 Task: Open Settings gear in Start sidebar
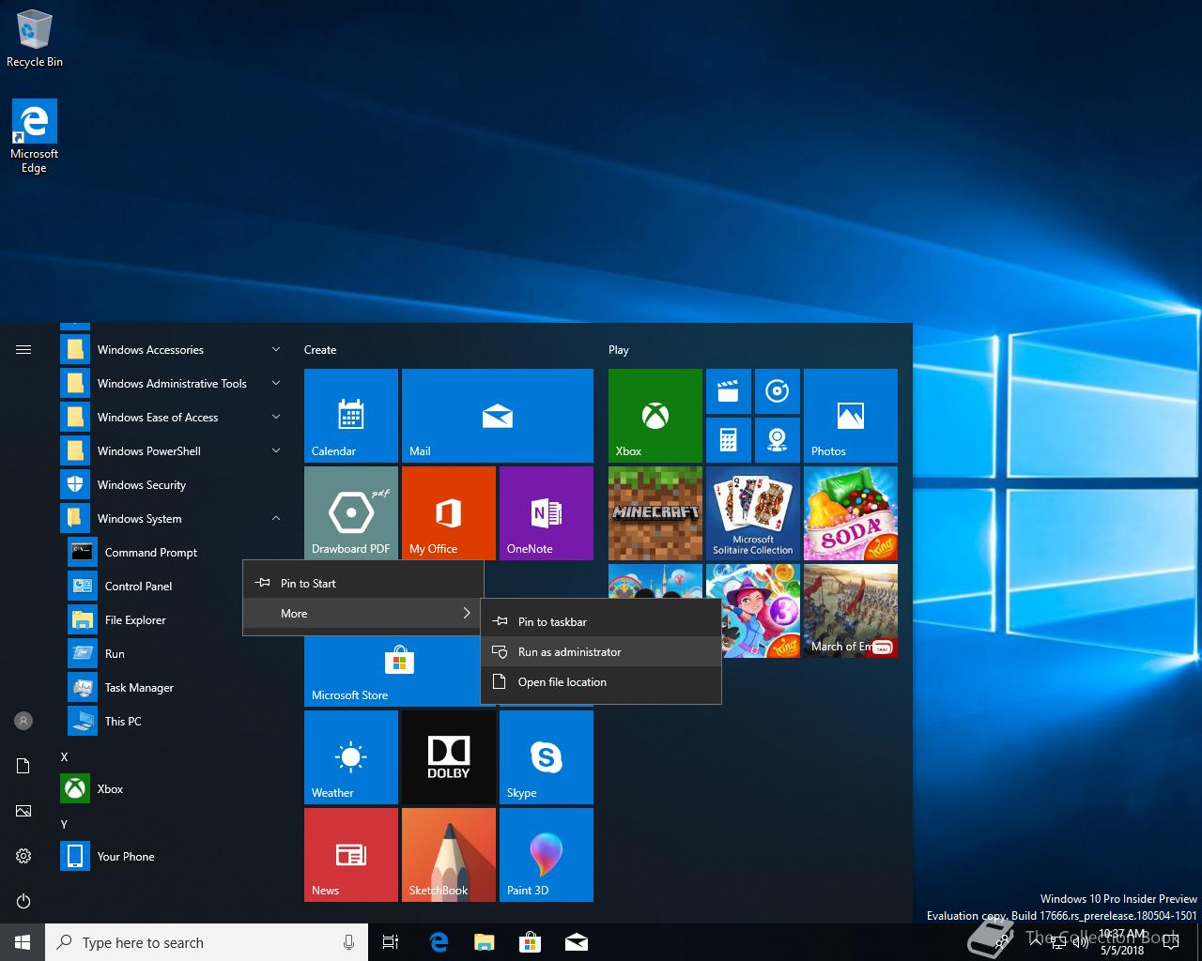point(23,856)
